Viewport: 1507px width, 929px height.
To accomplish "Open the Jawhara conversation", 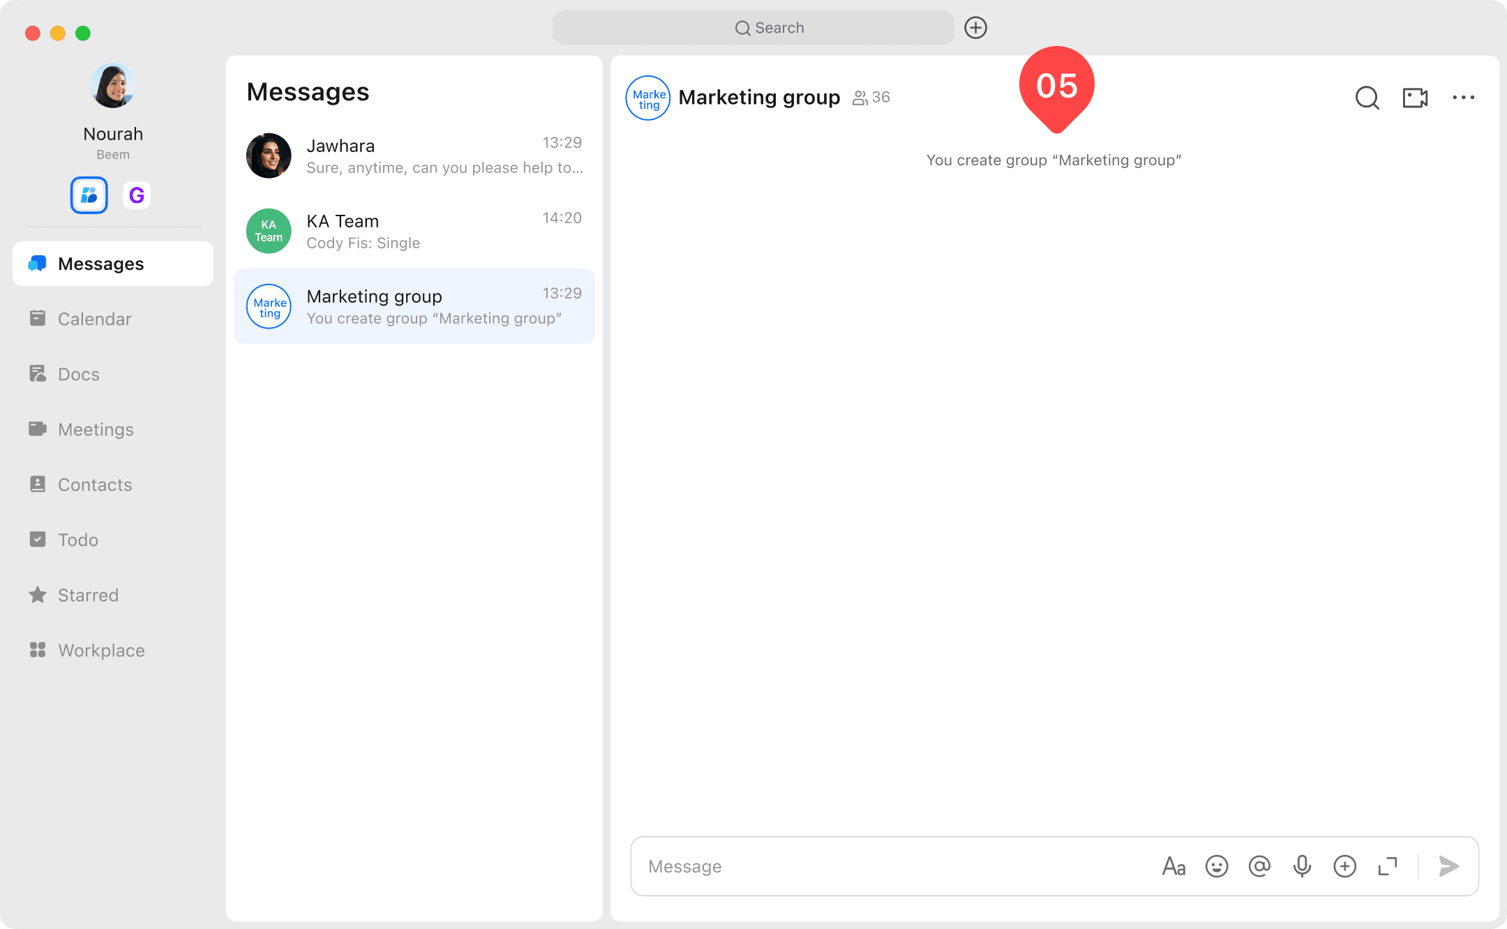I will 414,156.
